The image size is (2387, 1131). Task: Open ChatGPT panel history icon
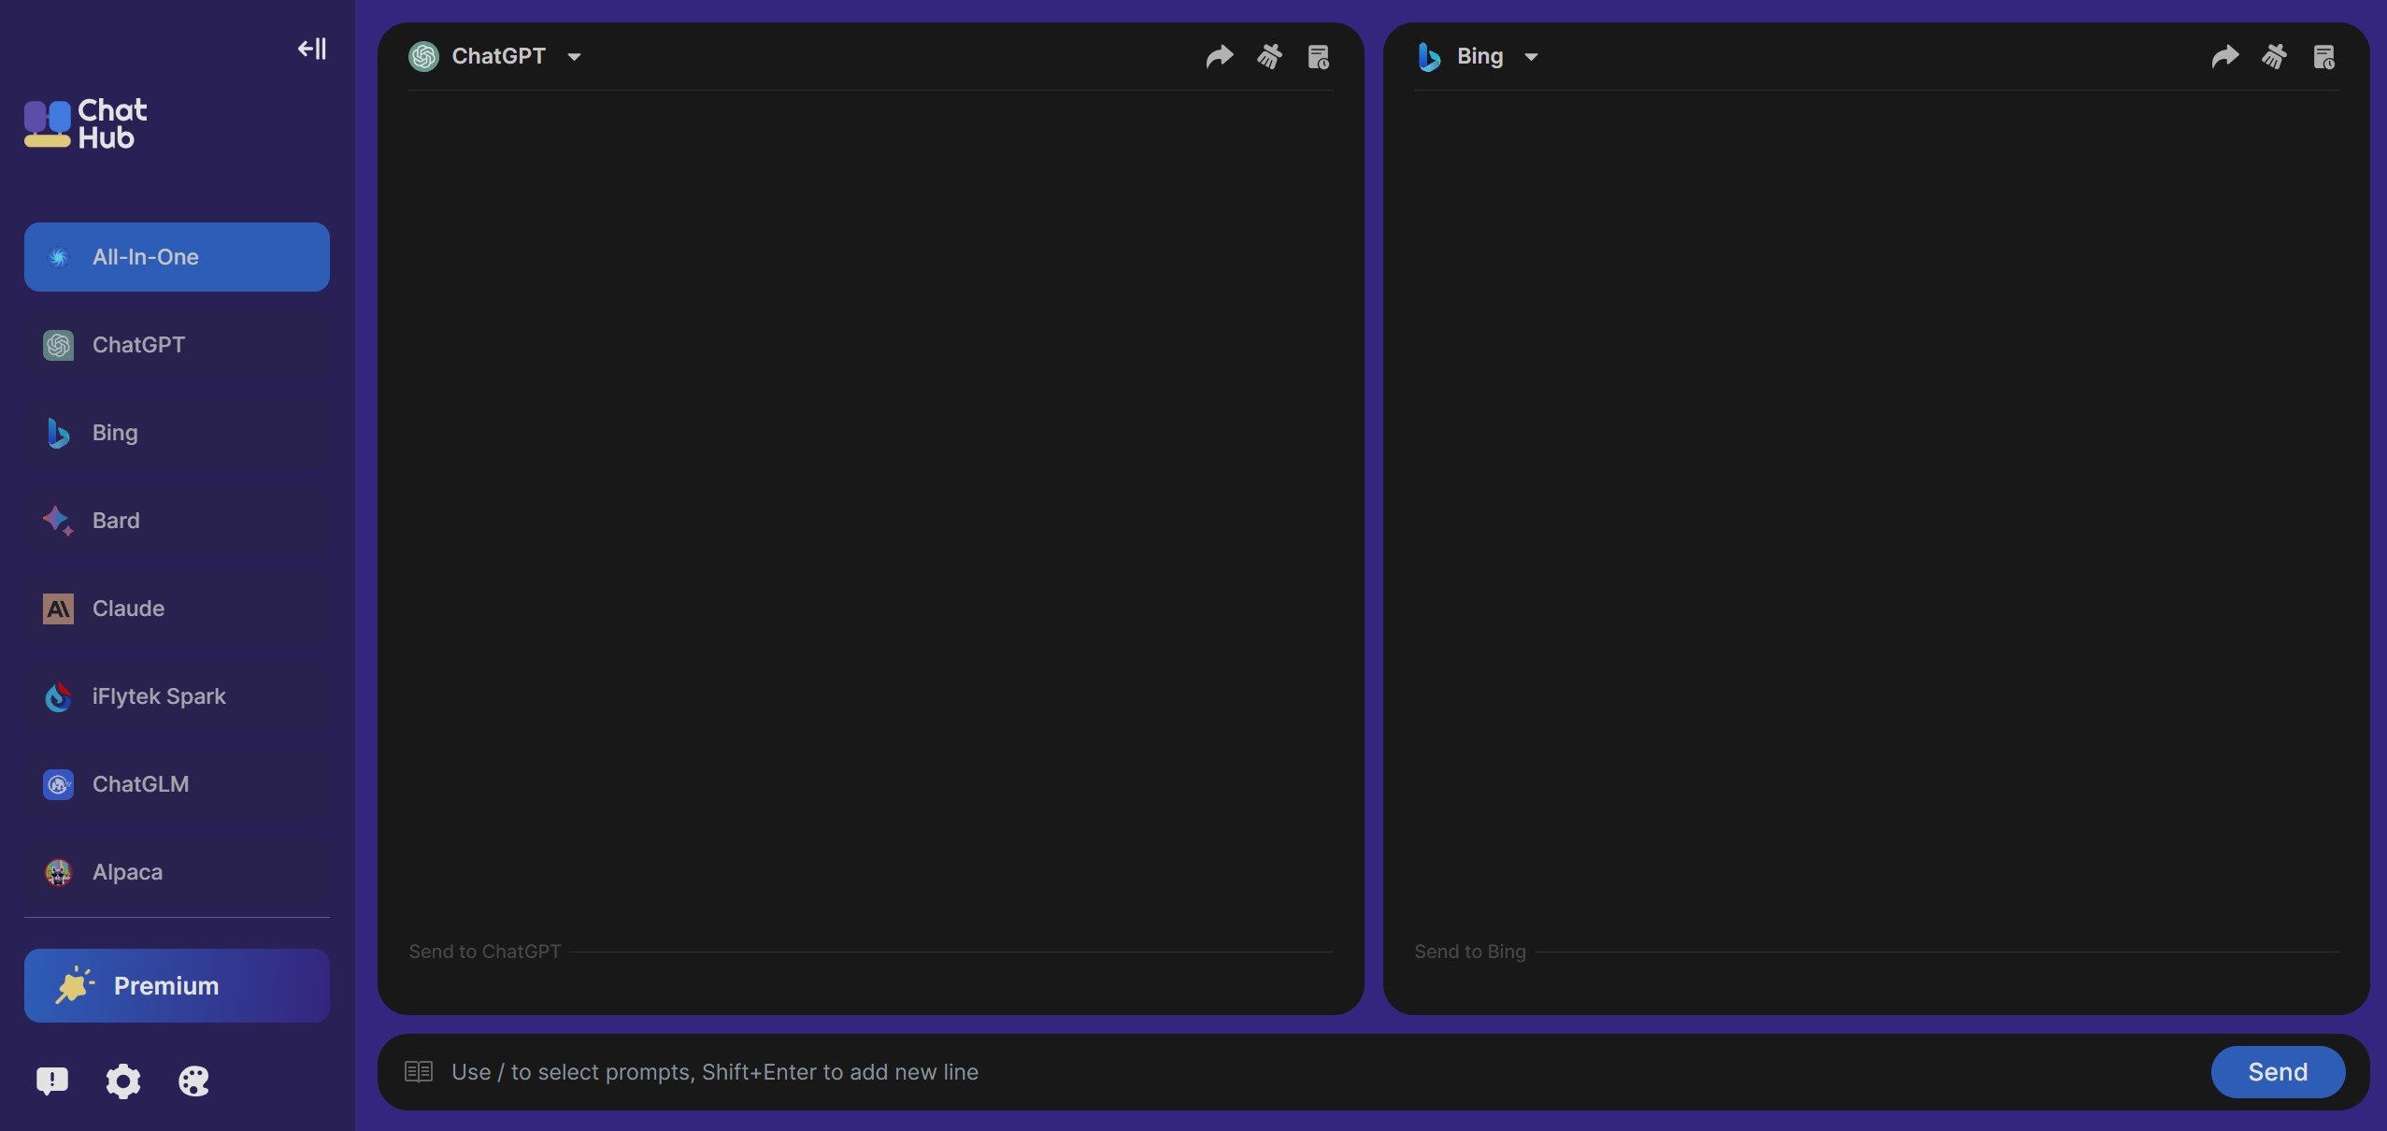coord(1318,57)
